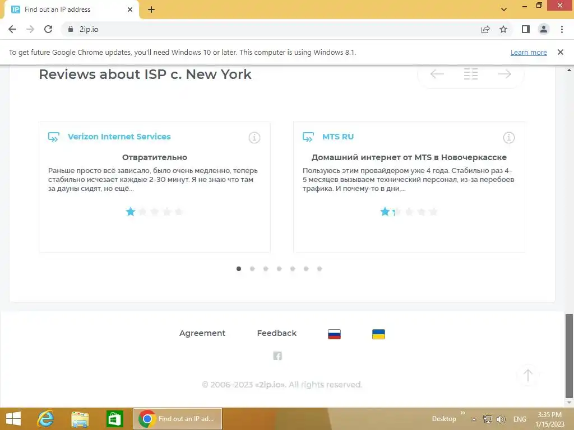Open the Facebook icon in footer
The width and height of the screenshot is (574, 430).
(277, 356)
